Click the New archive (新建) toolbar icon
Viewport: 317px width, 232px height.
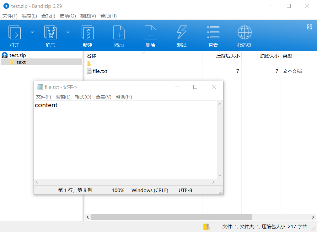88,33
